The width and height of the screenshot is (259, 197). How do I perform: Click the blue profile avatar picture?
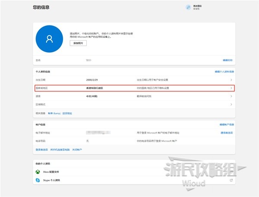point(50,38)
